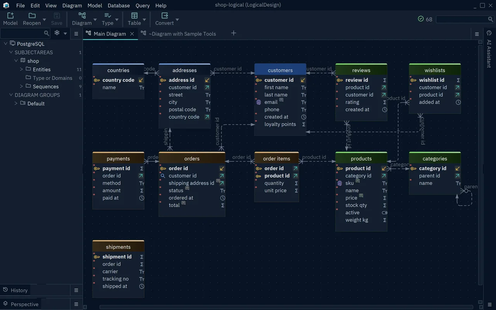This screenshot has width=496, height=310.
Task: Click the help icon above AI Assistant
Action: 489,33
